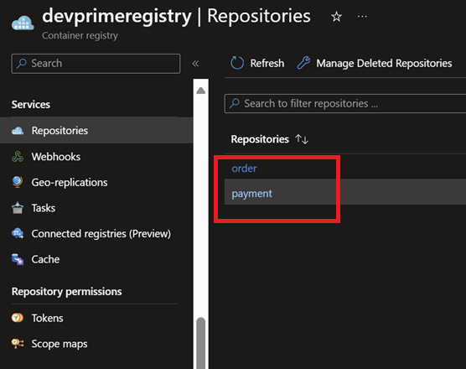
Task: Collapse the sidebar with the double chevron
Action: (x=195, y=64)
